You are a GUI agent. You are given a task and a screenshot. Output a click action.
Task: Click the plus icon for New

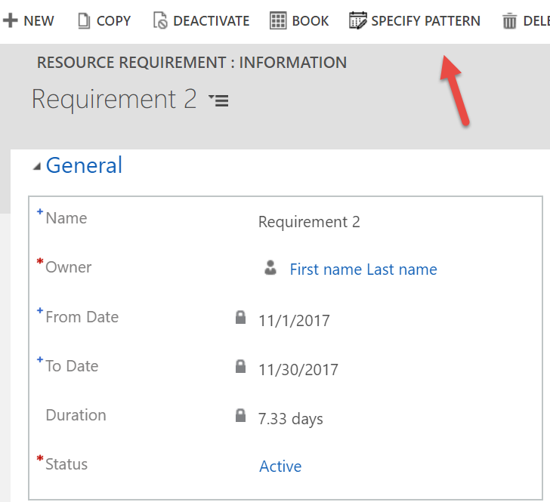point(10,20)
